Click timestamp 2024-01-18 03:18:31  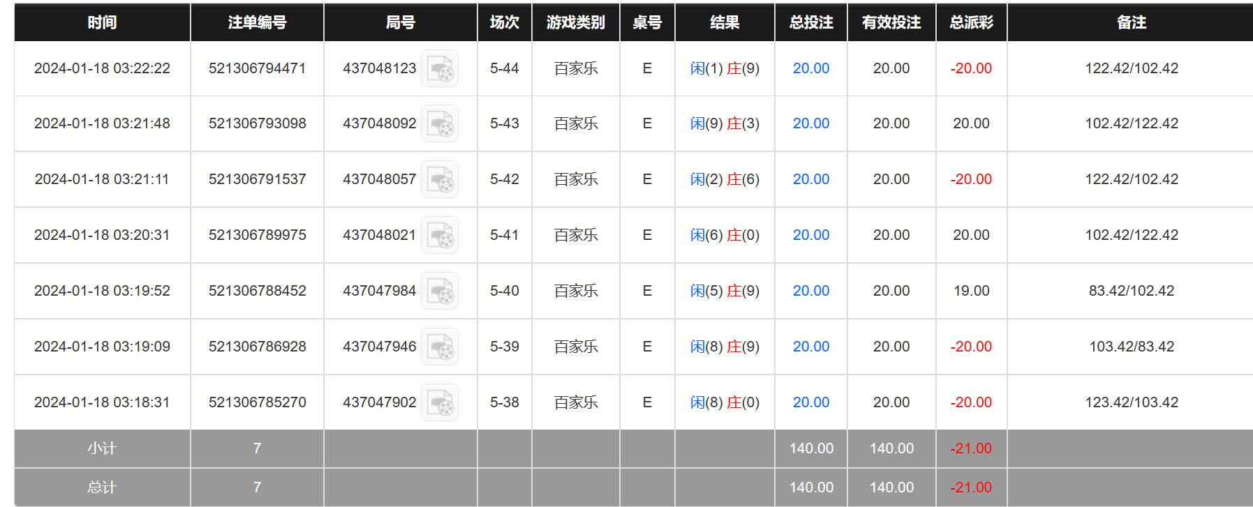pyautogui.click(x=102, y=402)
